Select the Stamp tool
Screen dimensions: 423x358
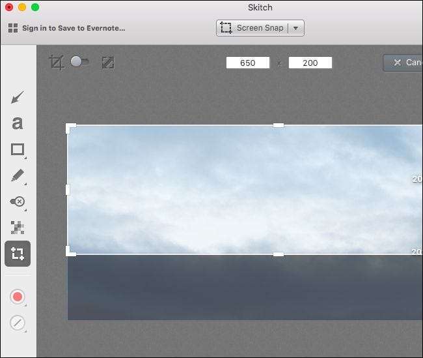pos(18,201)
